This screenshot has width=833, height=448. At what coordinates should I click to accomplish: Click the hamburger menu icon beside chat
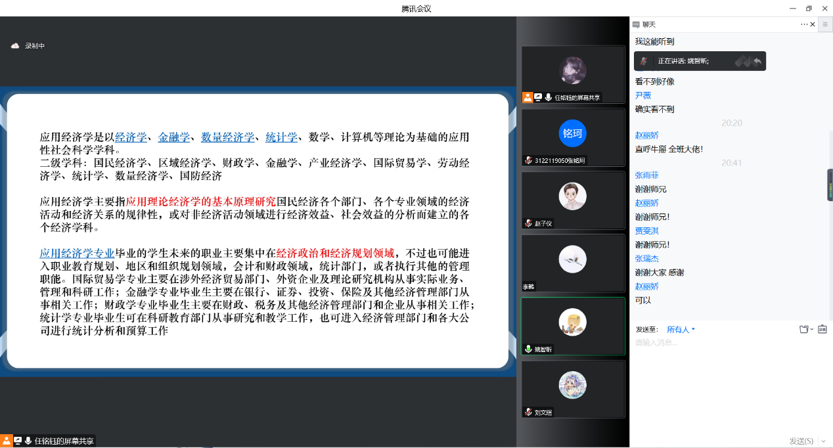(x=825, y=24)
